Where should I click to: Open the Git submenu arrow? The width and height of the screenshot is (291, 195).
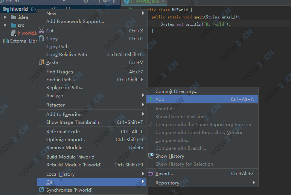coord(143,182)
